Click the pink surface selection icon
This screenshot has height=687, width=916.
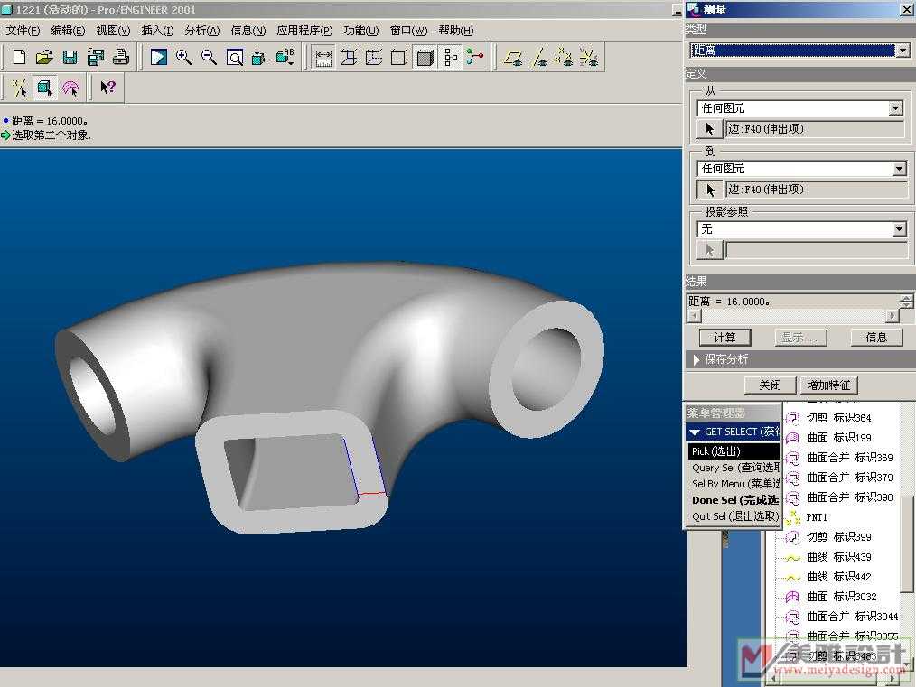click(x=70, y=88)
